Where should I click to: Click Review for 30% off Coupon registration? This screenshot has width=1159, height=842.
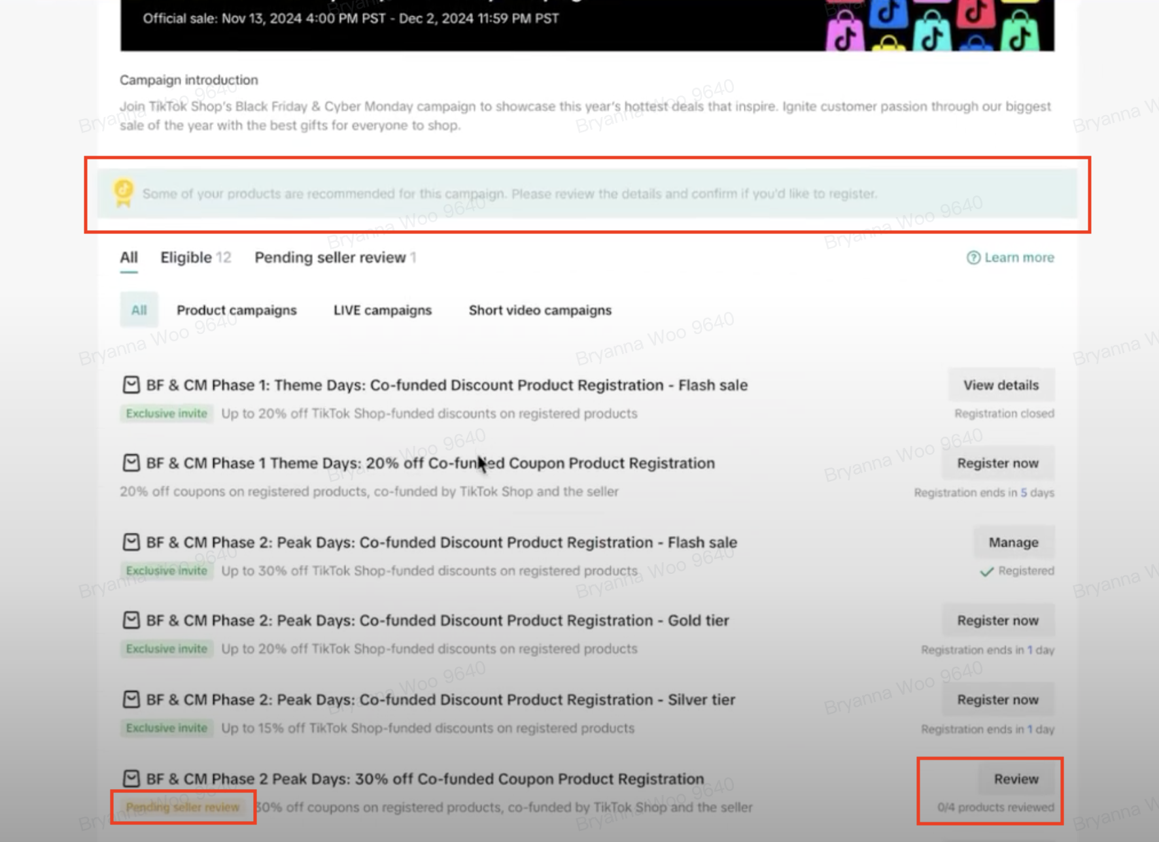[x=1015, y=779]
